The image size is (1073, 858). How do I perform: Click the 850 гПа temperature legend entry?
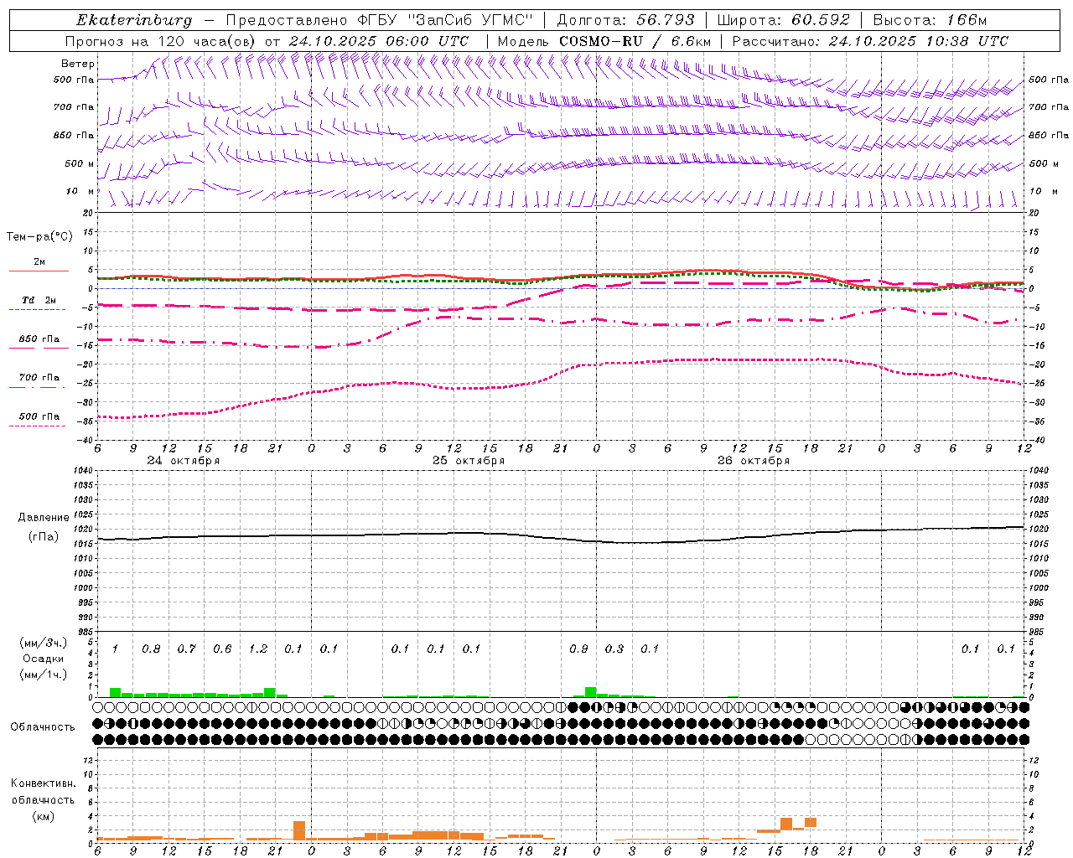pyautogui.click(x=39, y=339)
